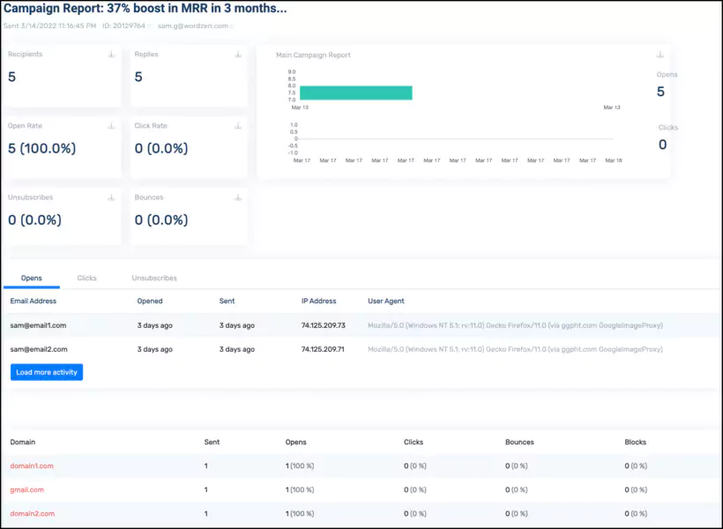Export the Main Campaign Report chart
The image size is (723, 529).
658,53
